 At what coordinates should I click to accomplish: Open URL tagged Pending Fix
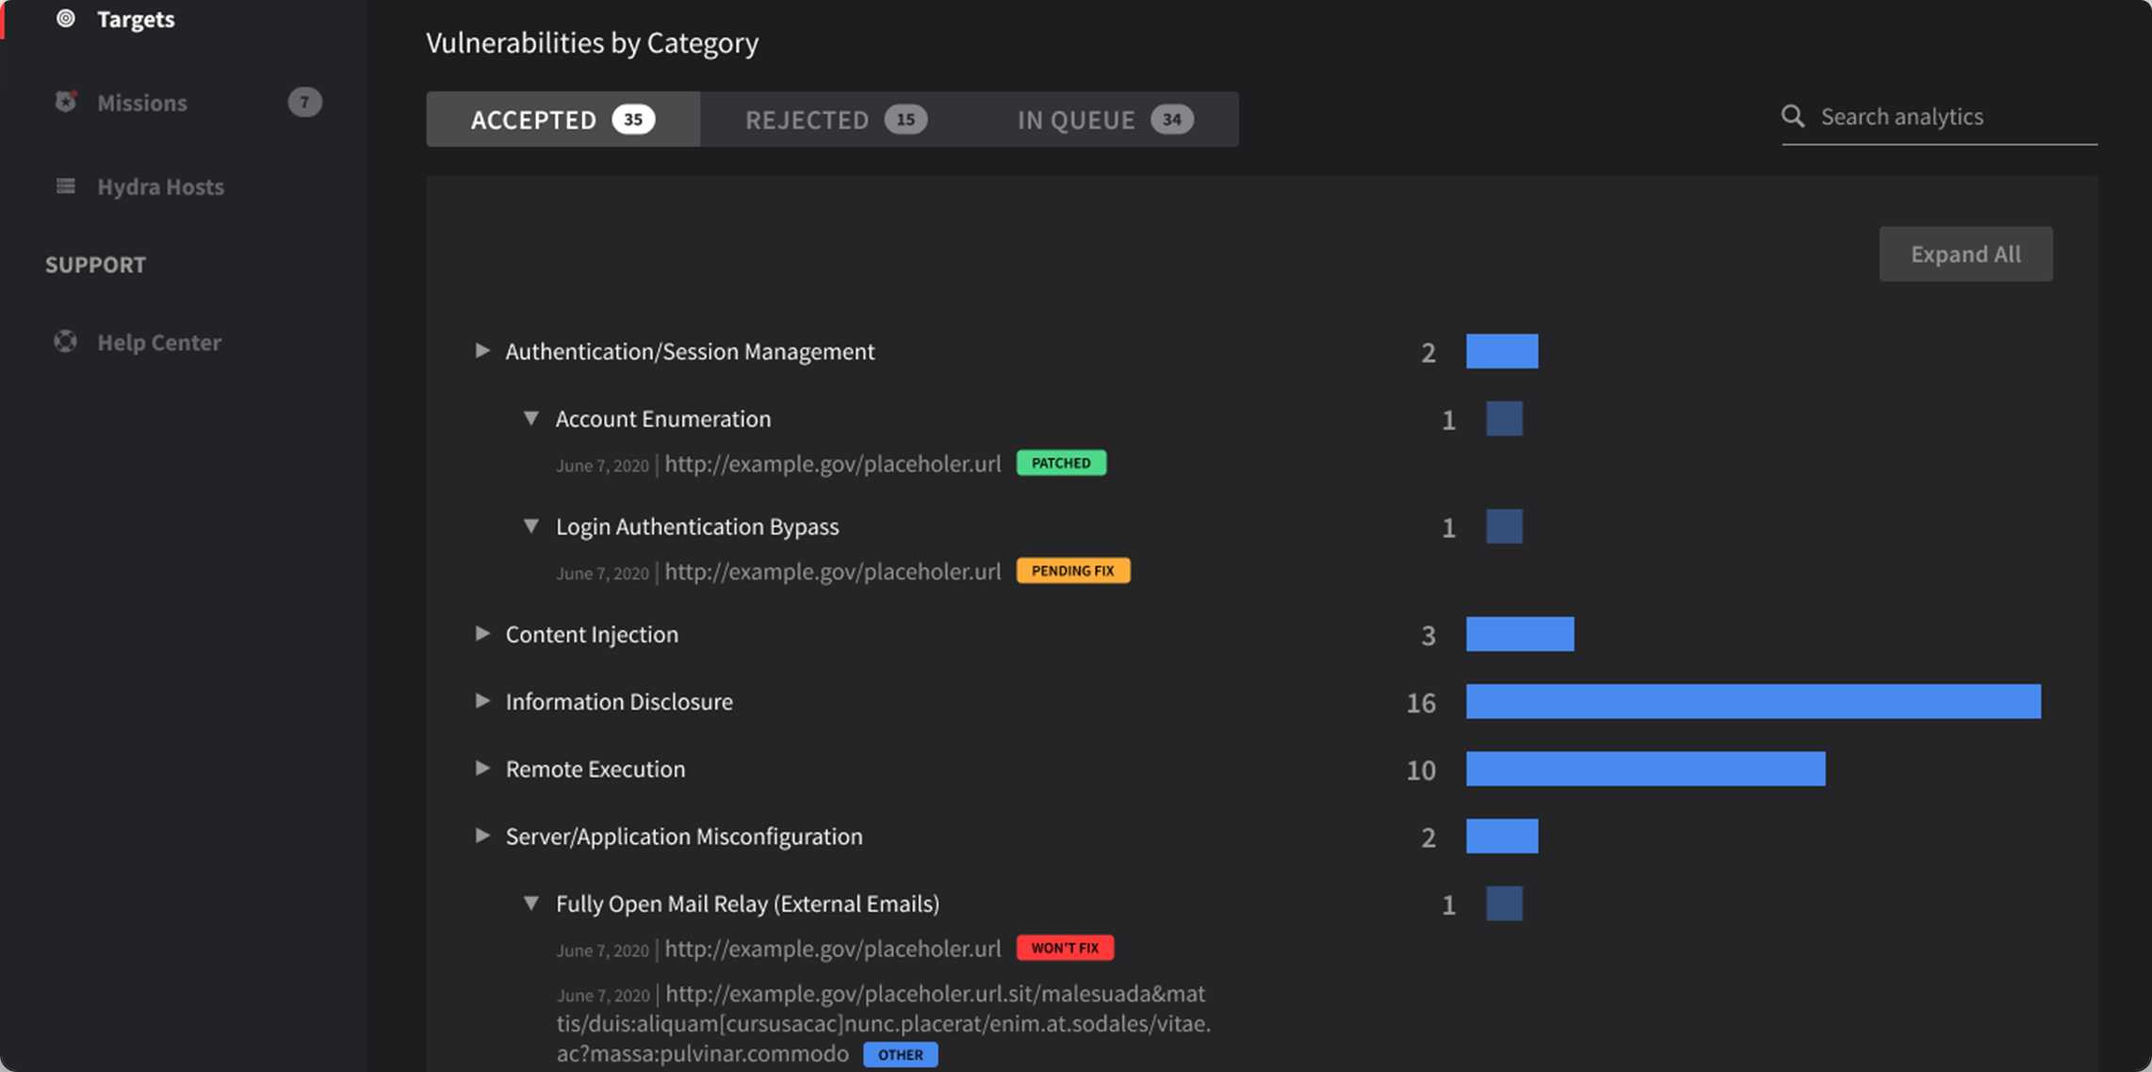tap(832, 572)
